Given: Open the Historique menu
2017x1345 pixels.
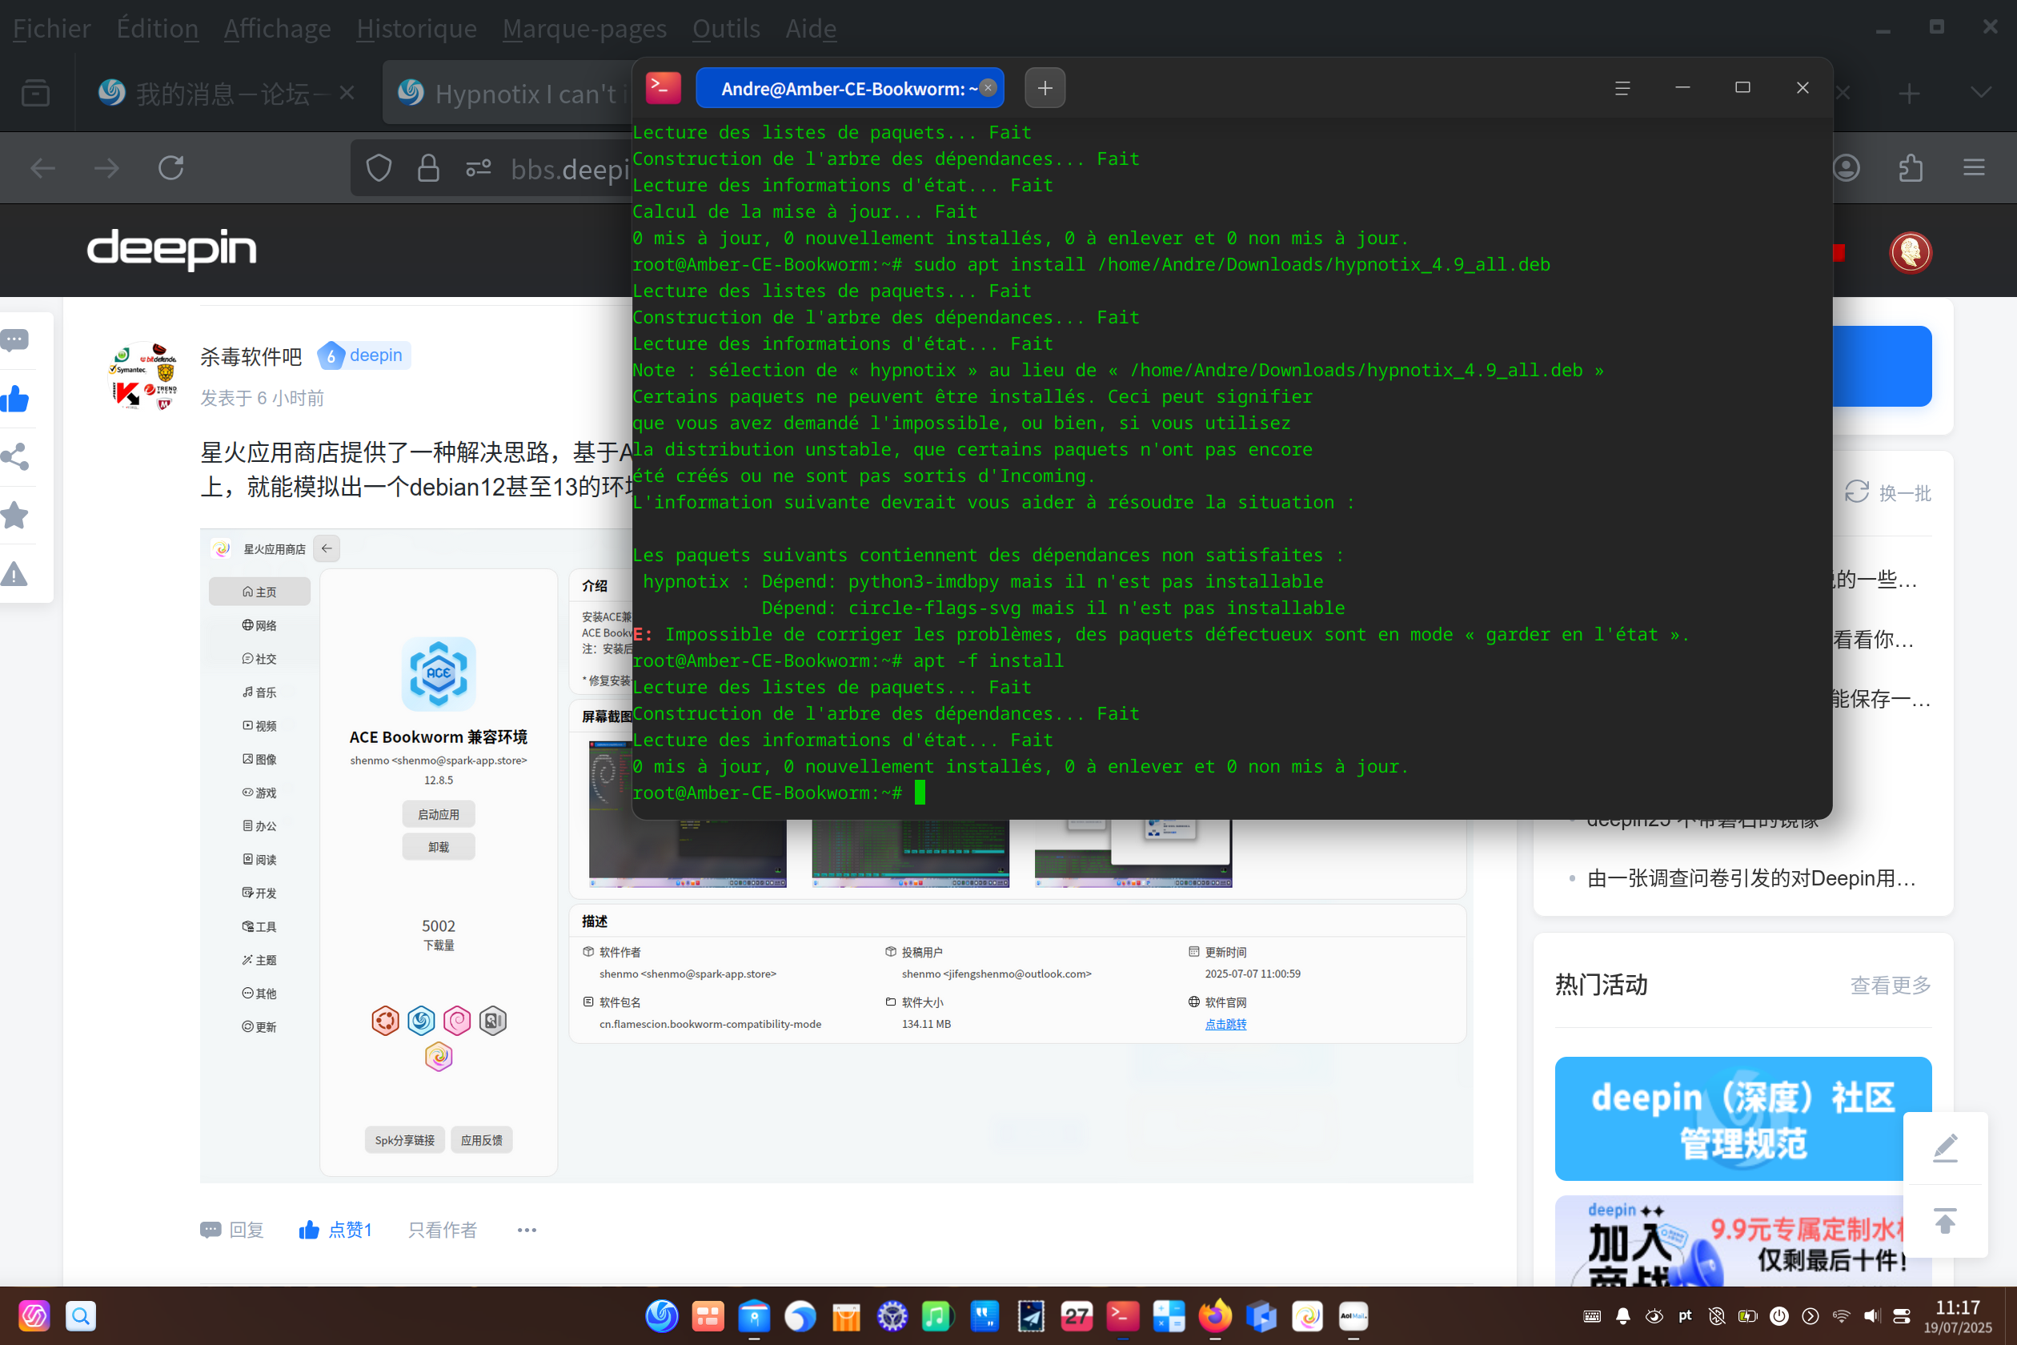Looking at the screenshot, I should click(x=416, y=28).
